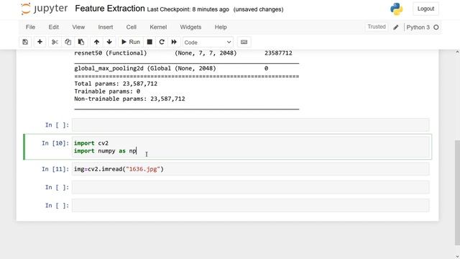
Task: Click the Jupyter logo
Action: pos(44,9)
